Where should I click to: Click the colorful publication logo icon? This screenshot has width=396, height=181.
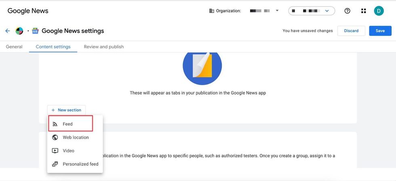click(19, 31)
